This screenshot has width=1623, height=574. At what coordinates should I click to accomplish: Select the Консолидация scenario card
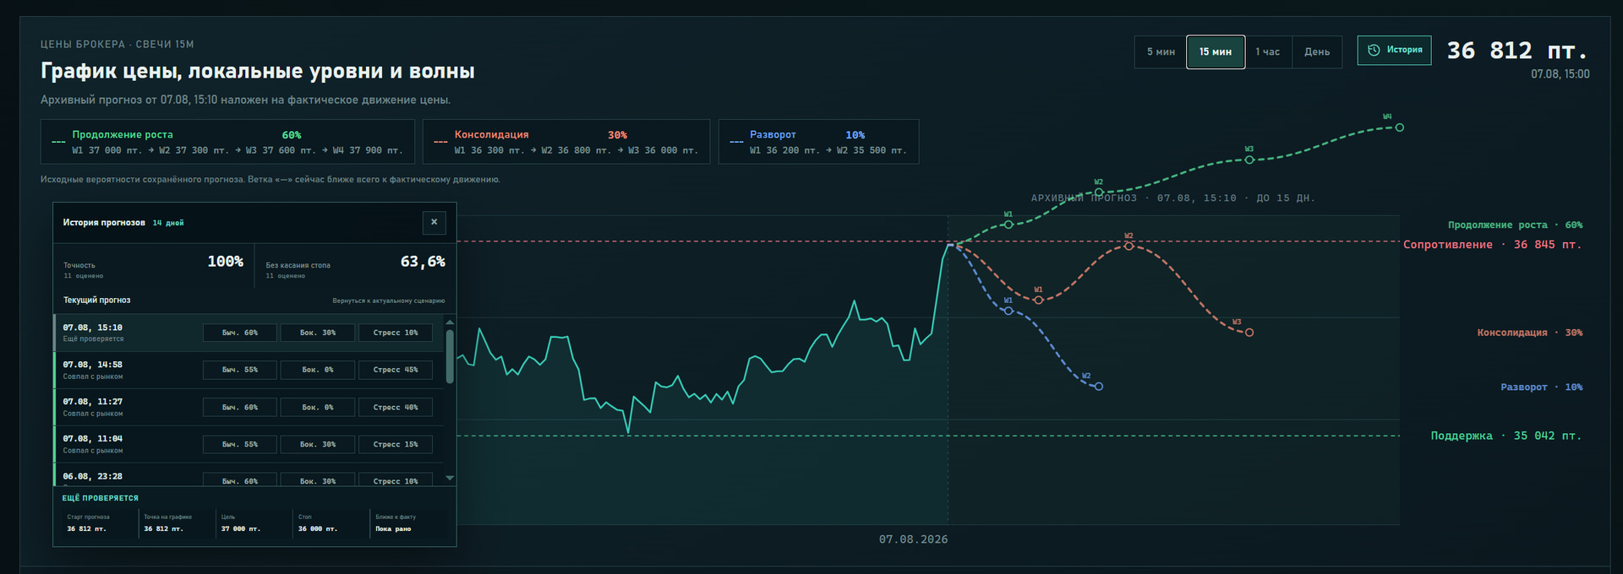(566, 142)
